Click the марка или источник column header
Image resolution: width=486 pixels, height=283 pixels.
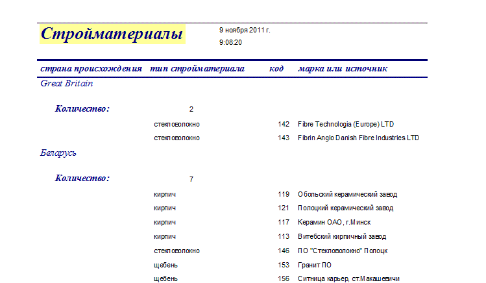(x=342, y=68)
